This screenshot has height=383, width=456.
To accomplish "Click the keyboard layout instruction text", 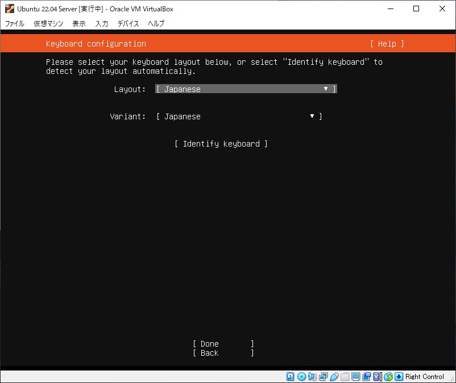I will click(214, 66).
